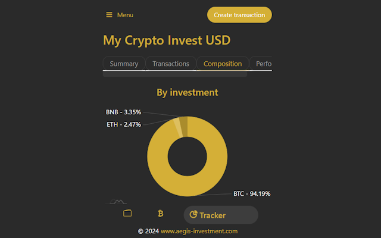Click the BNB - 3.35% chart label
Image resolution: width=381 pixels, height=238 pixels.
[123, 112]
